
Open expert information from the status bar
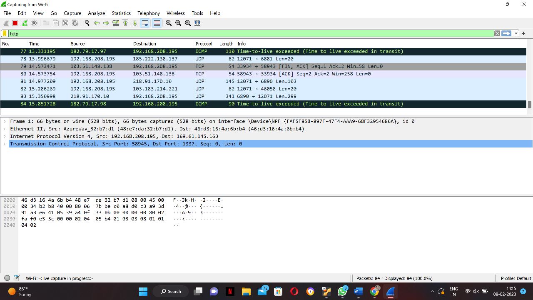pos(7,278)
